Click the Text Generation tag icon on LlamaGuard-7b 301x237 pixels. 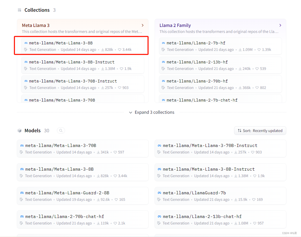159,199
